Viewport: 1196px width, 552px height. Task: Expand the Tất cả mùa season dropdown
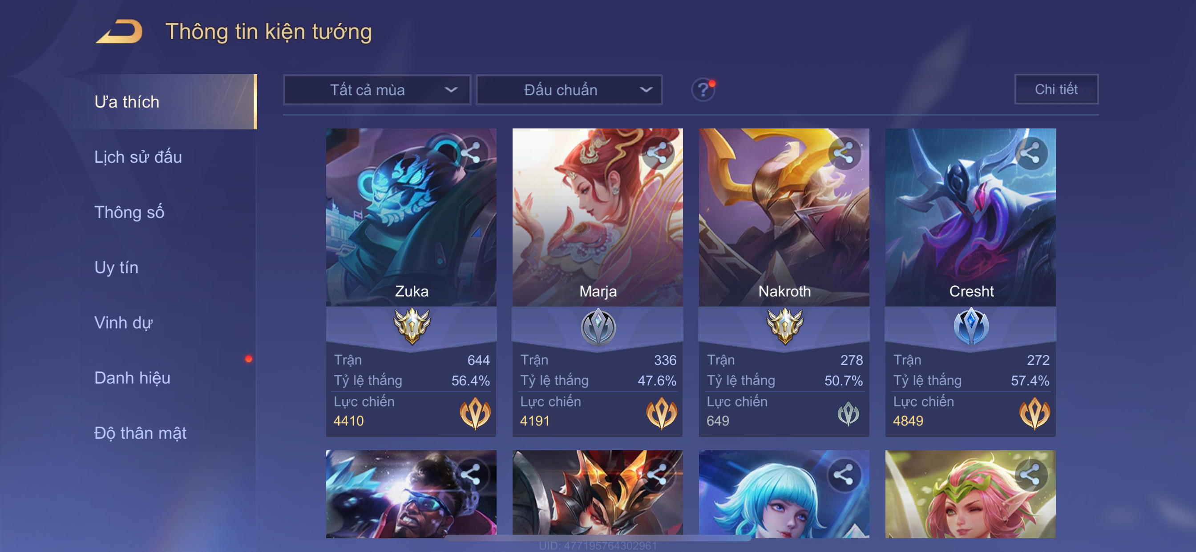click(377, 90)
